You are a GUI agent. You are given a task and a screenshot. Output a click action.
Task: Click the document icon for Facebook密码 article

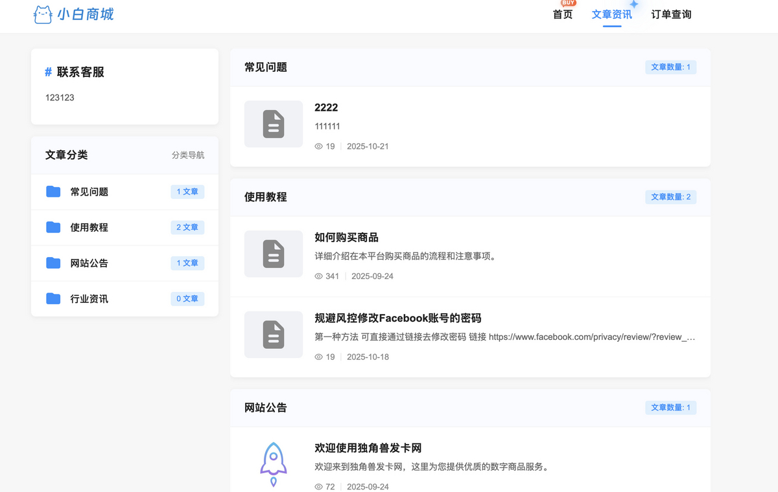click(x=273, y=335)
